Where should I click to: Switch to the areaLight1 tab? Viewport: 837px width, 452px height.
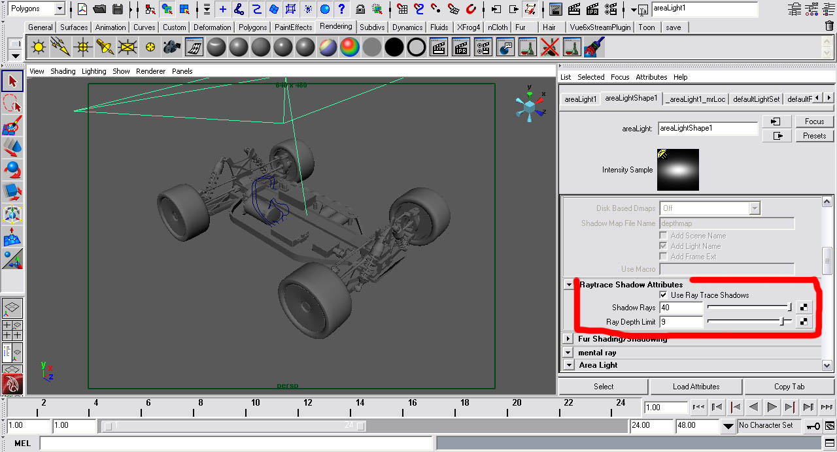(581, 99)
